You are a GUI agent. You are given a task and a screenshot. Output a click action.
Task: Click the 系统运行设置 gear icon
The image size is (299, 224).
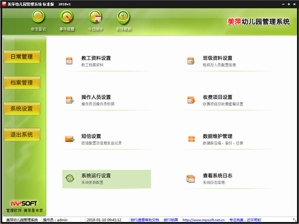pyautogui.click(x=69, y=178)
